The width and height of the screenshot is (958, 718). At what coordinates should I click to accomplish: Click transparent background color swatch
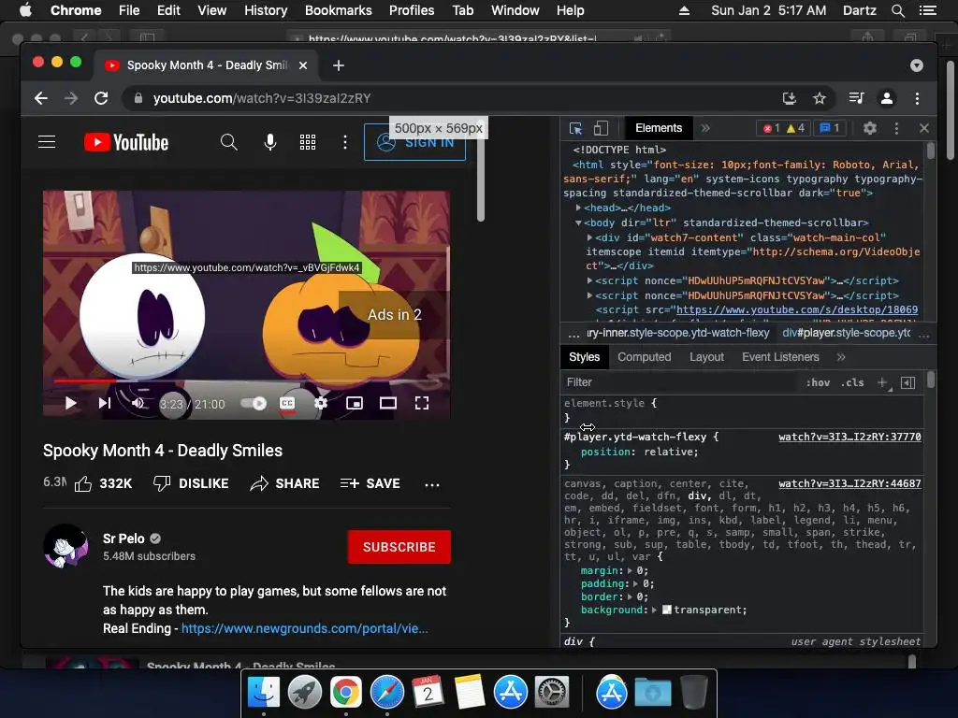[666, 610]
